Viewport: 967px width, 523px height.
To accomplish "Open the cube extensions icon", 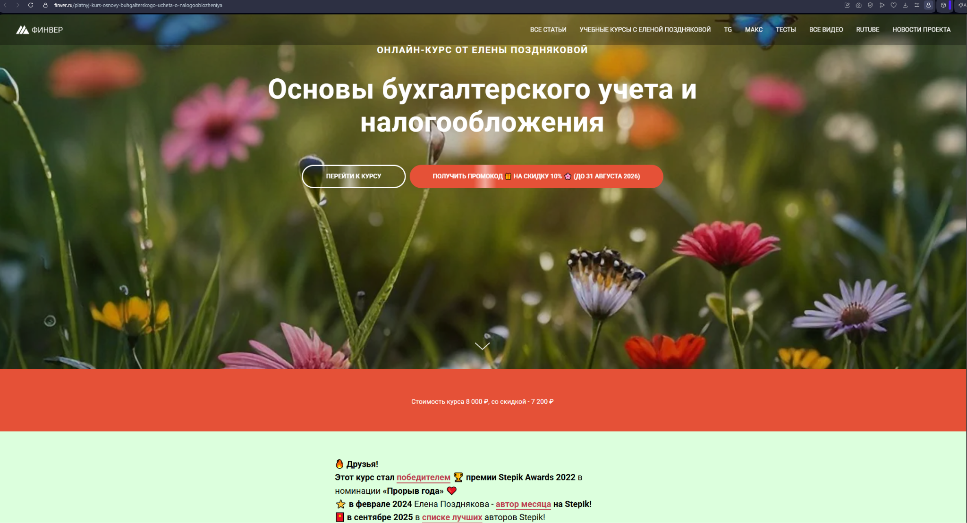I will click(x=943, y=5).
